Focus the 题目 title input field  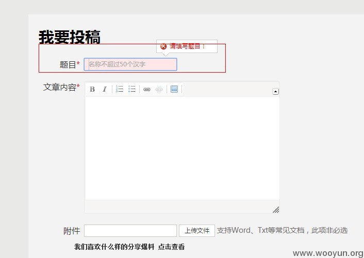(130, 64)
